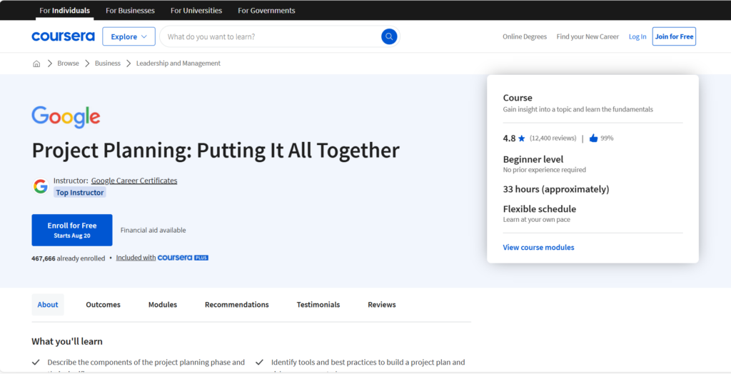
Task: Click the (12,400 reviews) text
Action: coord(553,138)
